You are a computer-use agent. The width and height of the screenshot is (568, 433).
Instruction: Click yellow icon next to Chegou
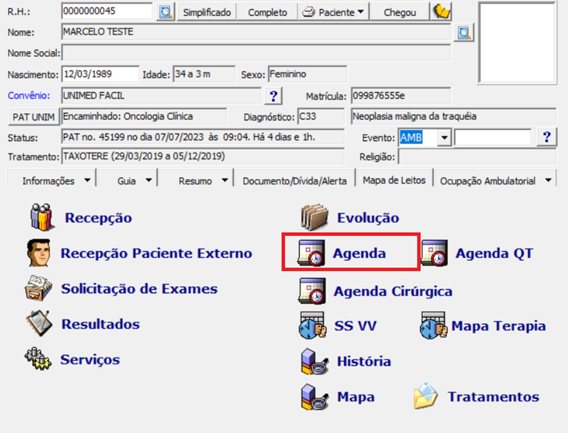point(441,12)
